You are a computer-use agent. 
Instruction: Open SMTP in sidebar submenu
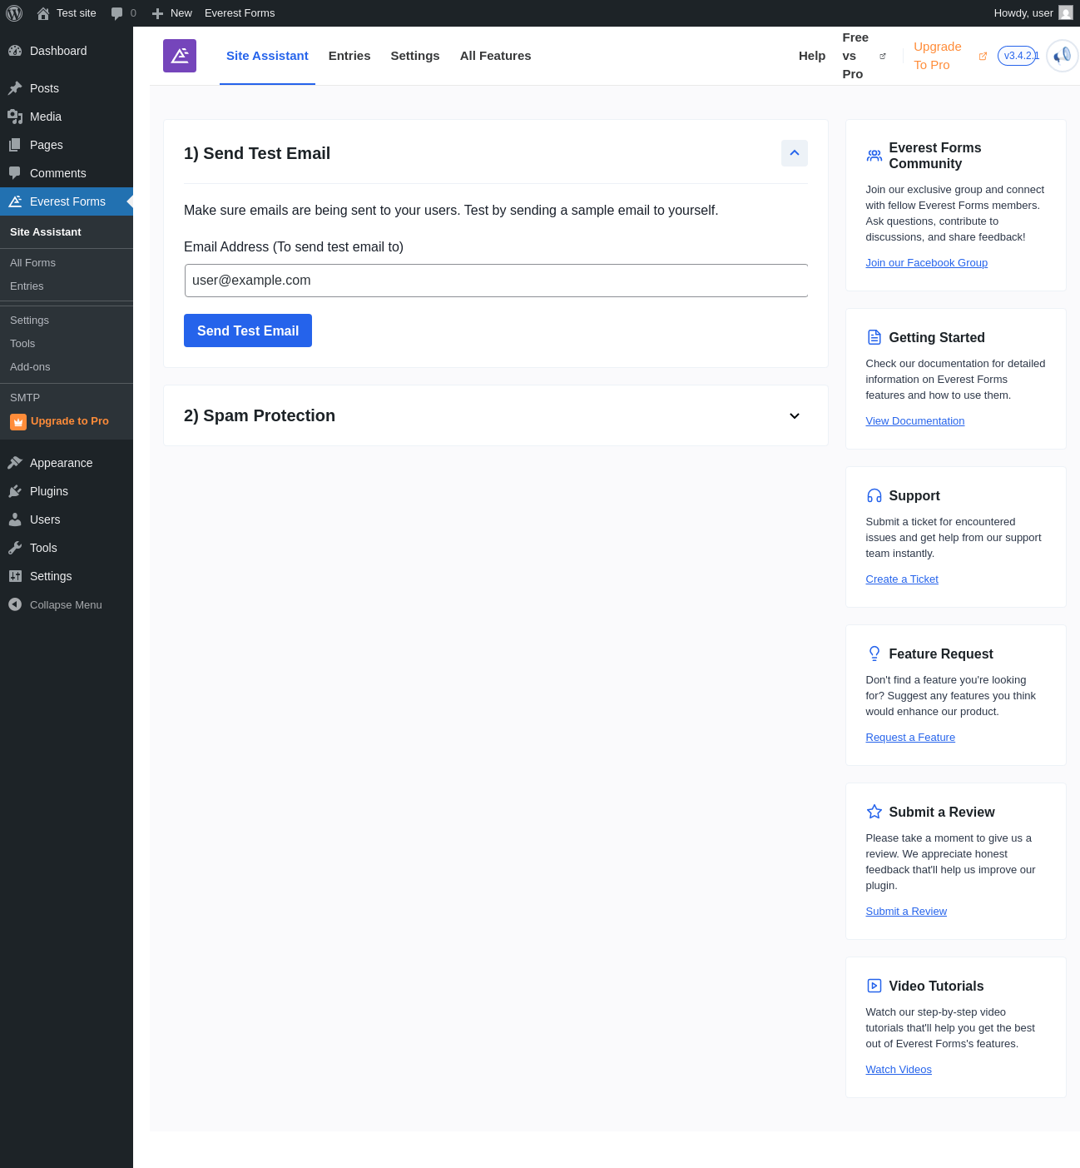(x=25, y=398)
